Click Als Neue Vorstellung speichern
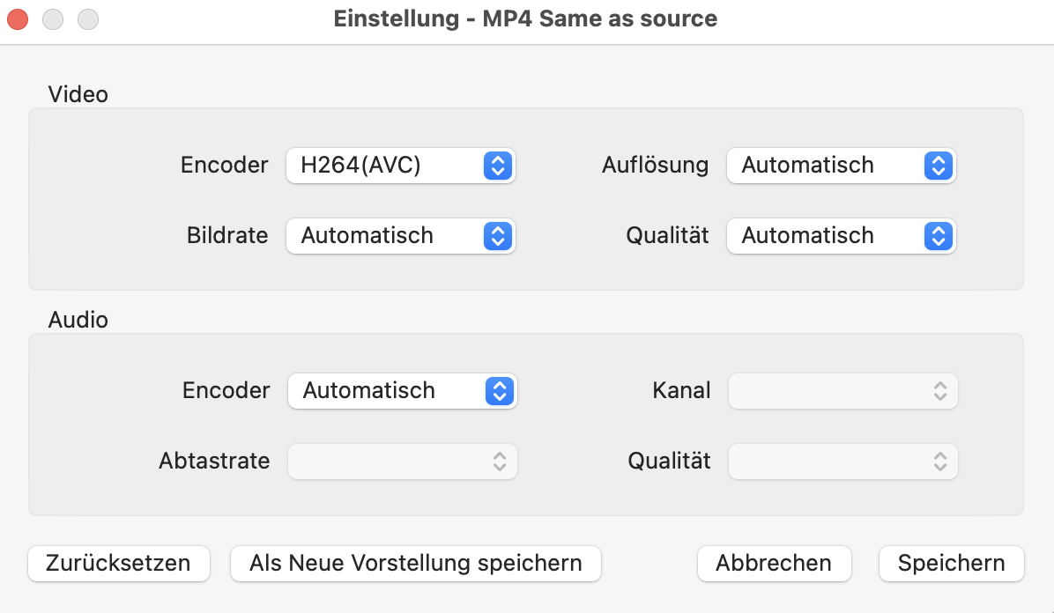The width and height of the screenshot is (1054, 613). point(415,563)
